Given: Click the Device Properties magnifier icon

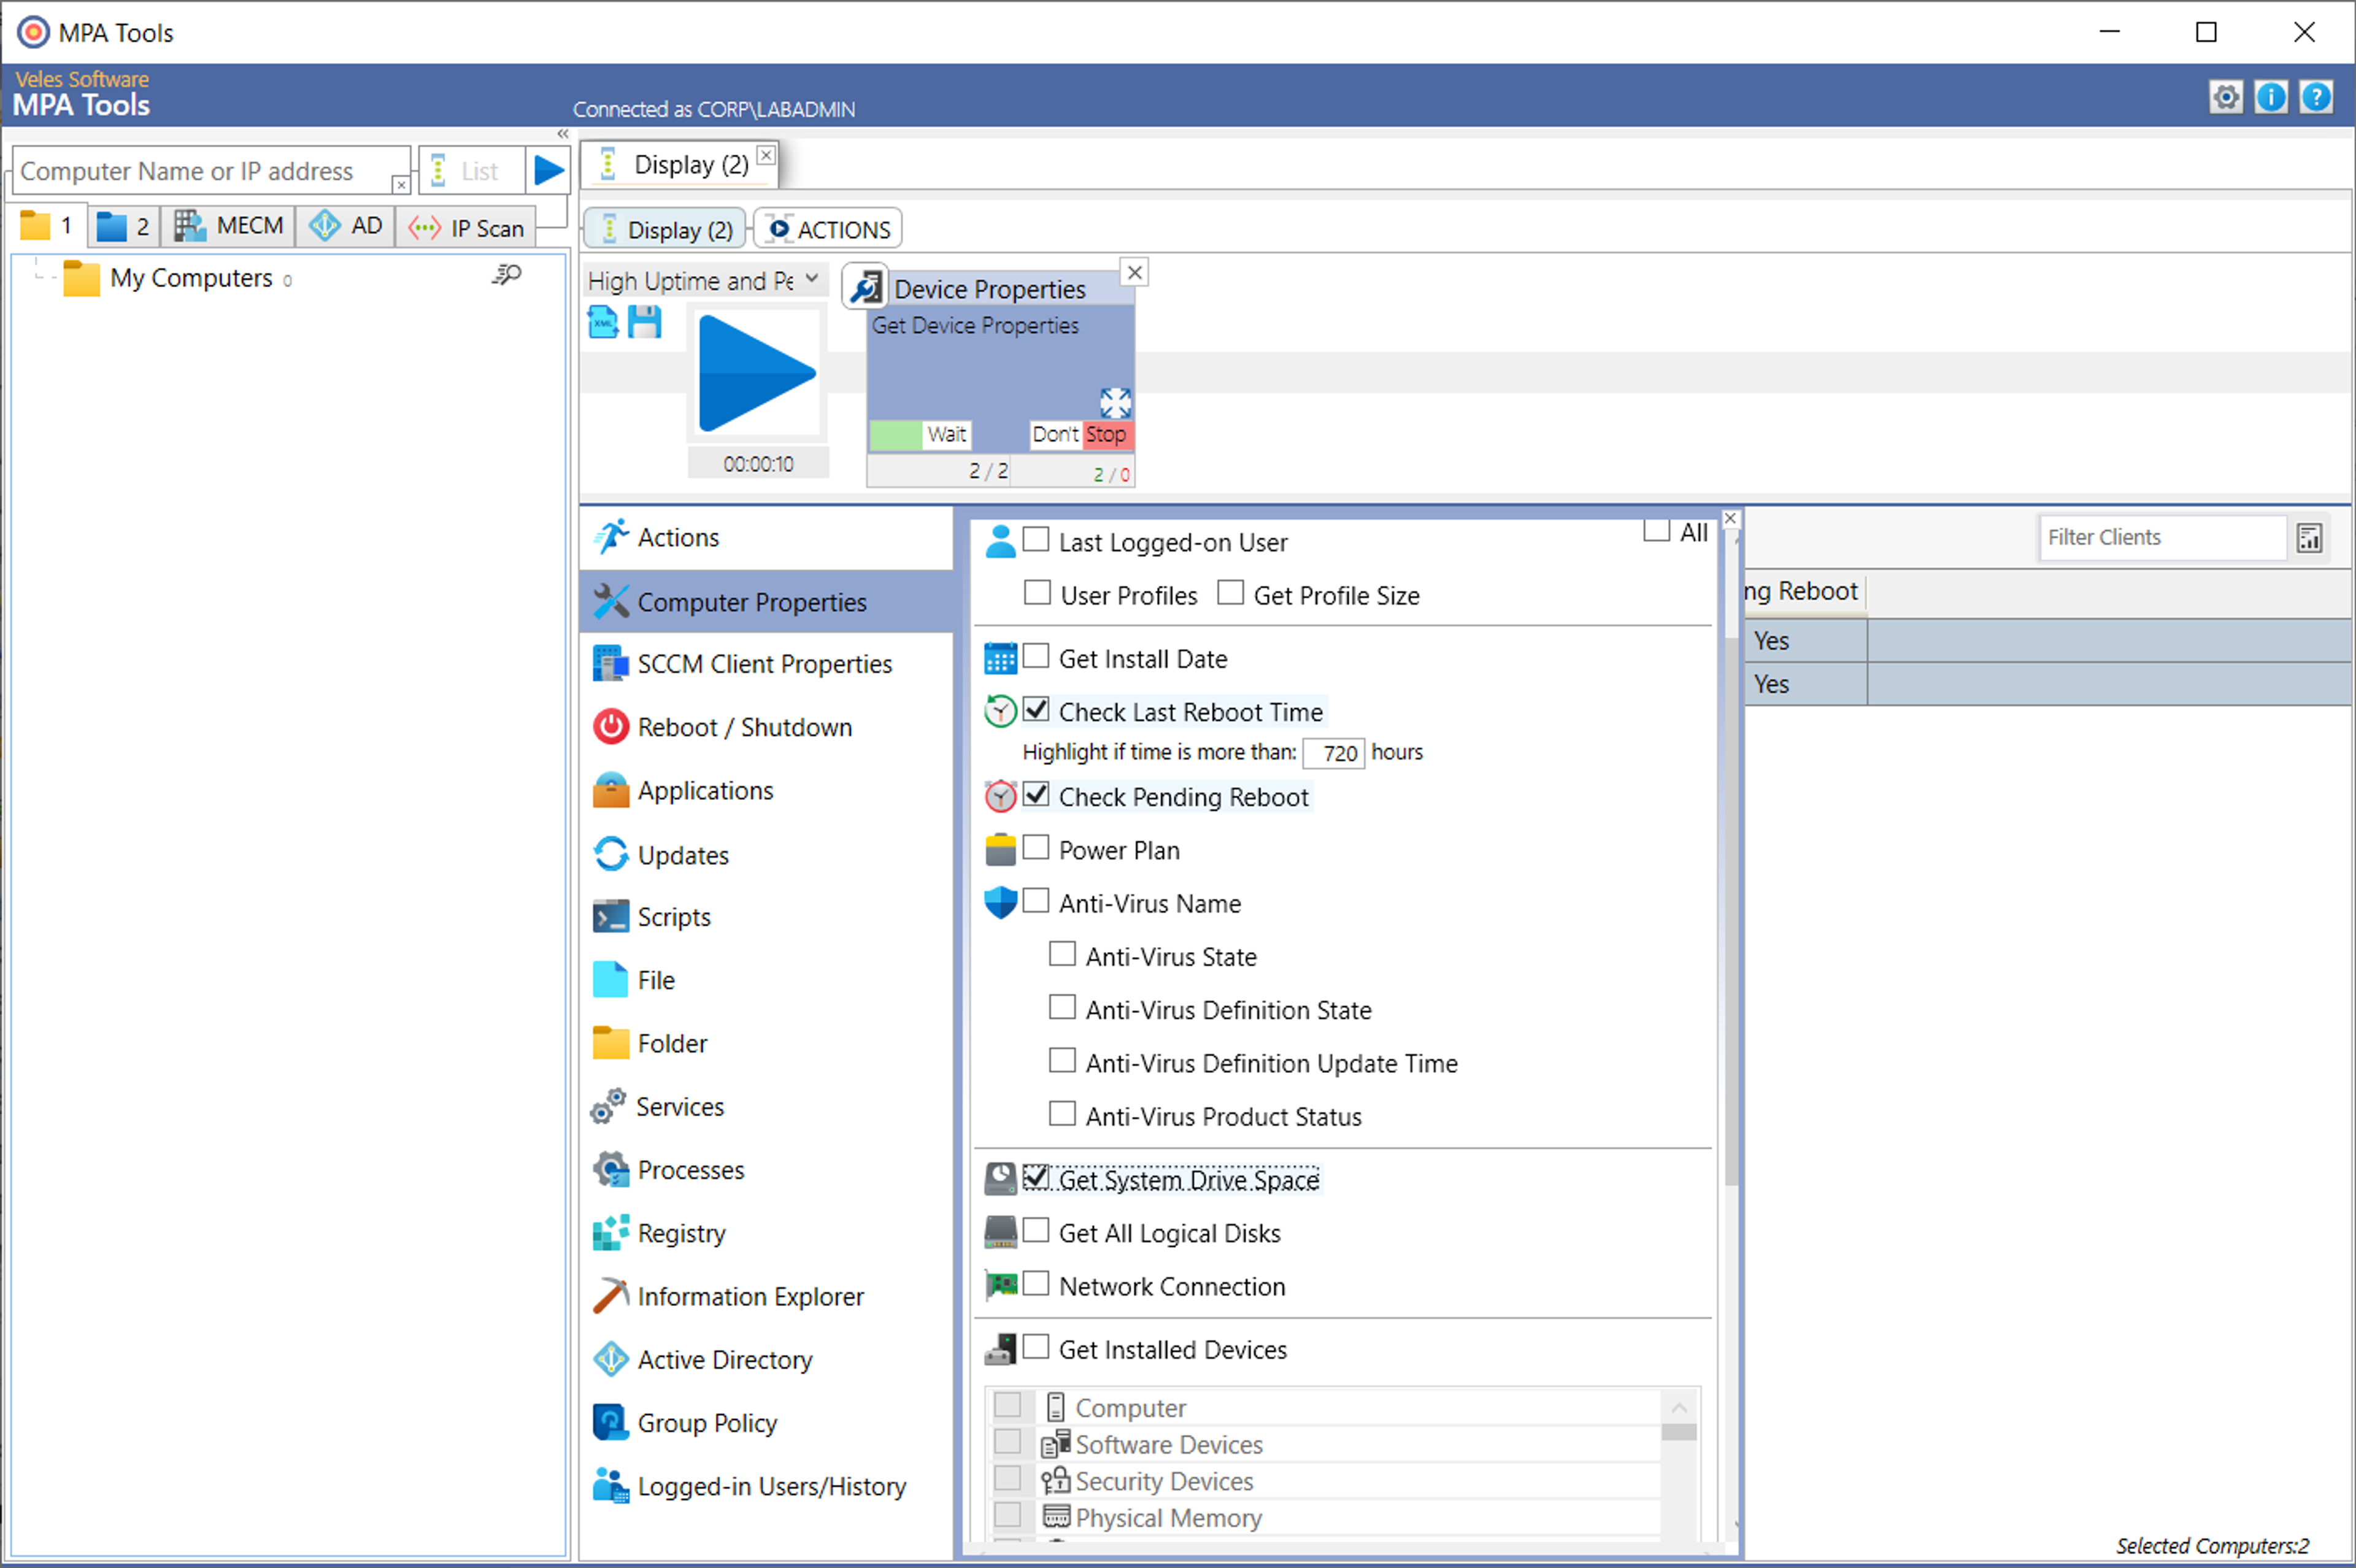Looking at the screenshot, I should [866, 288].
